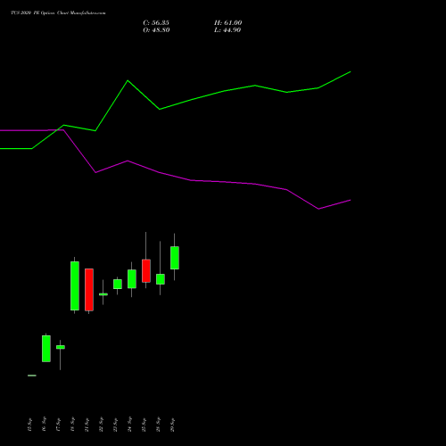This screenshot has width=446, height=446.
Task: Select the tall red candle for 21 Sep
Action: pyautogui.click(x=89, y=290)
